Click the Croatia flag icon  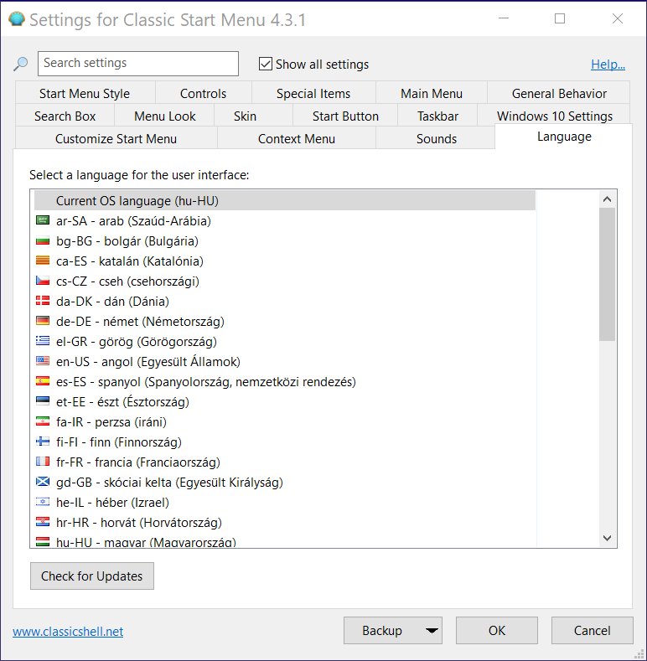(43, 522)
